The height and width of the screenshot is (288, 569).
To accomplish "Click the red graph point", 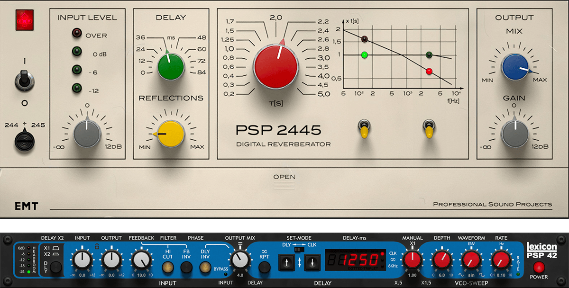I will (x=429, y=72).
